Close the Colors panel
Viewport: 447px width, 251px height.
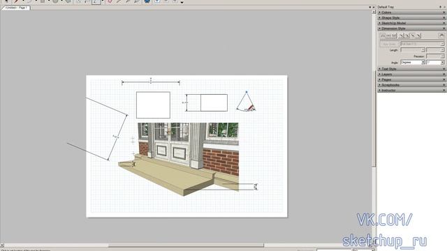pos(444,13)
